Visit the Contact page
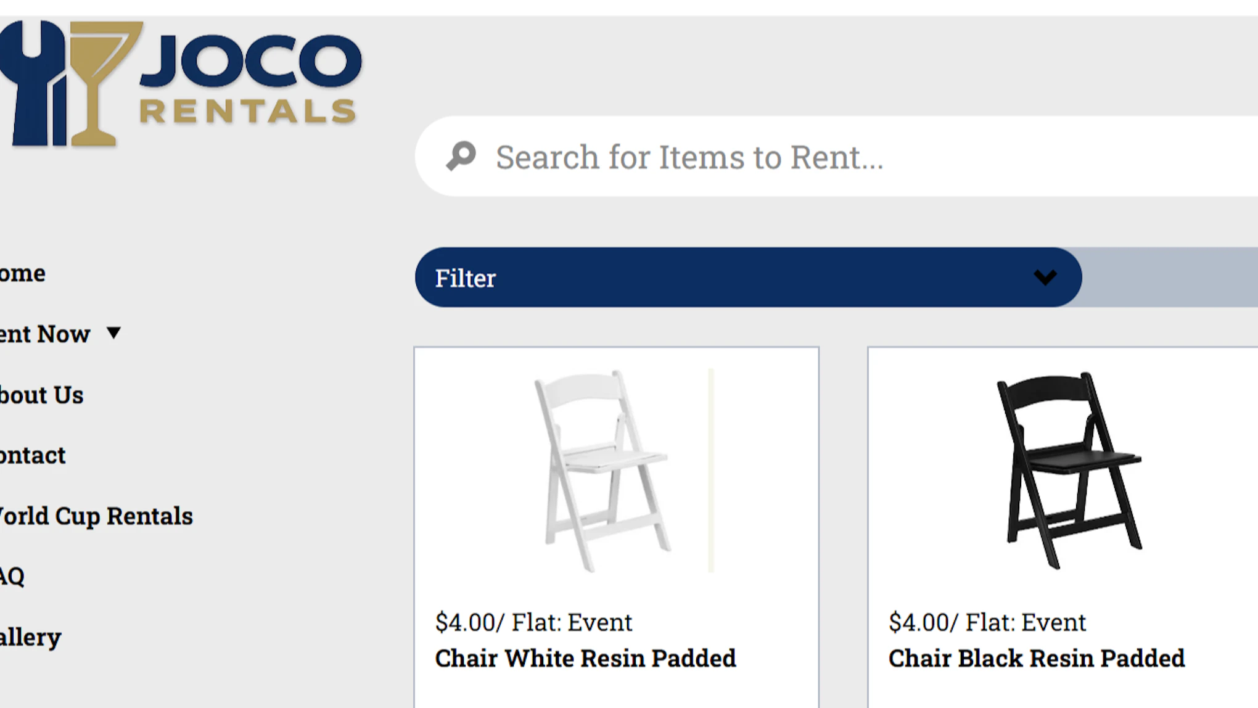The image size is (1258, 708). pos(32,455)
